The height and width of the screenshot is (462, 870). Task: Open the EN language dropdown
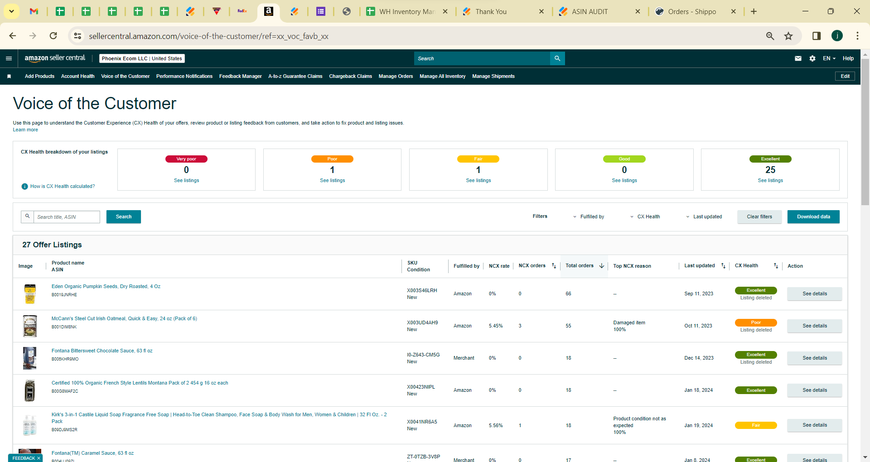pos(829,58)
